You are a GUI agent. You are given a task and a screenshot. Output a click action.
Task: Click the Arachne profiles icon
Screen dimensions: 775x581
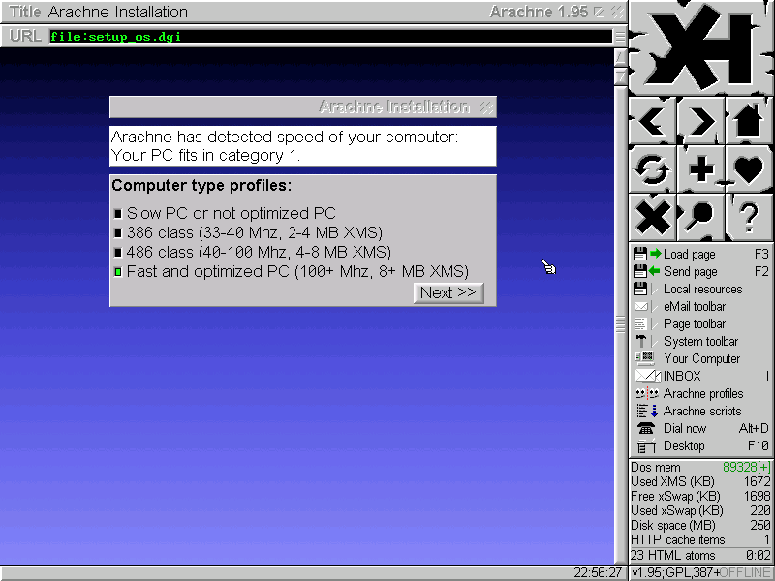[x=647, y=393]
